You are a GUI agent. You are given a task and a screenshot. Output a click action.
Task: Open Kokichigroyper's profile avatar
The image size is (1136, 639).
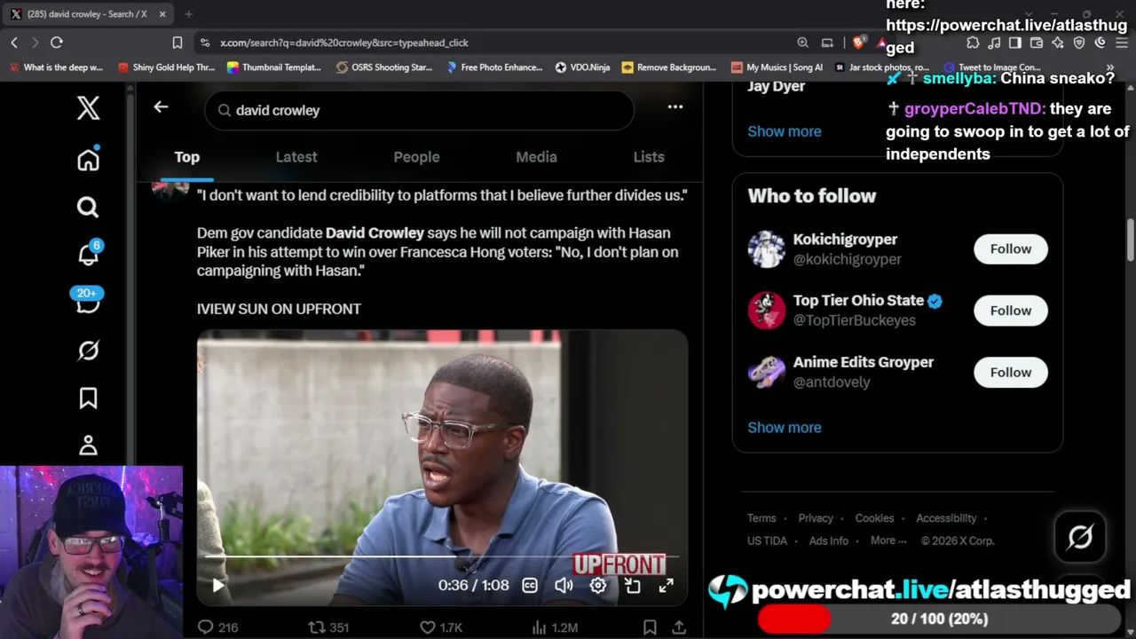(x=766, y=249)
